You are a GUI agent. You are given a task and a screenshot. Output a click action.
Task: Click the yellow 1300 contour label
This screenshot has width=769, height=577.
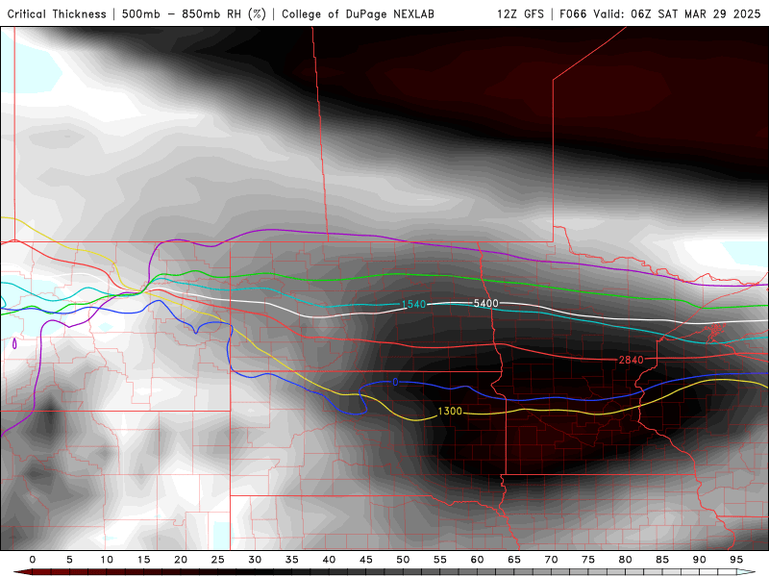[x=450, y=412]
